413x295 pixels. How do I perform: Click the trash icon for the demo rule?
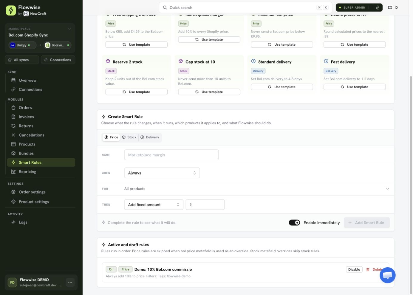tap(368, 269)
